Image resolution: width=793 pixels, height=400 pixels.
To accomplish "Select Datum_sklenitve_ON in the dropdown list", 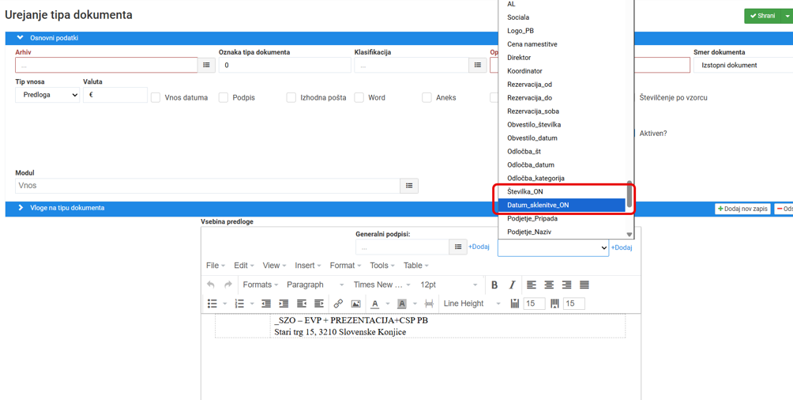I will [x=562, y=205].
